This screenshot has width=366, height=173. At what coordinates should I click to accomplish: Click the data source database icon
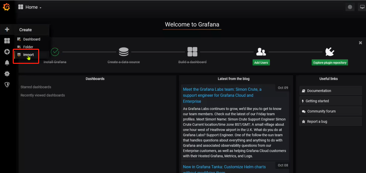coord(123,52)
